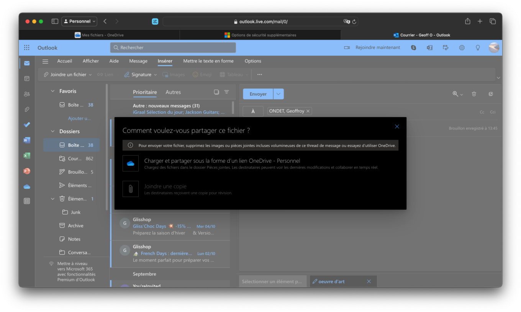Open To Do checkmark app
The width and height of the screenshot is (521, 312).
coord(27,125)
